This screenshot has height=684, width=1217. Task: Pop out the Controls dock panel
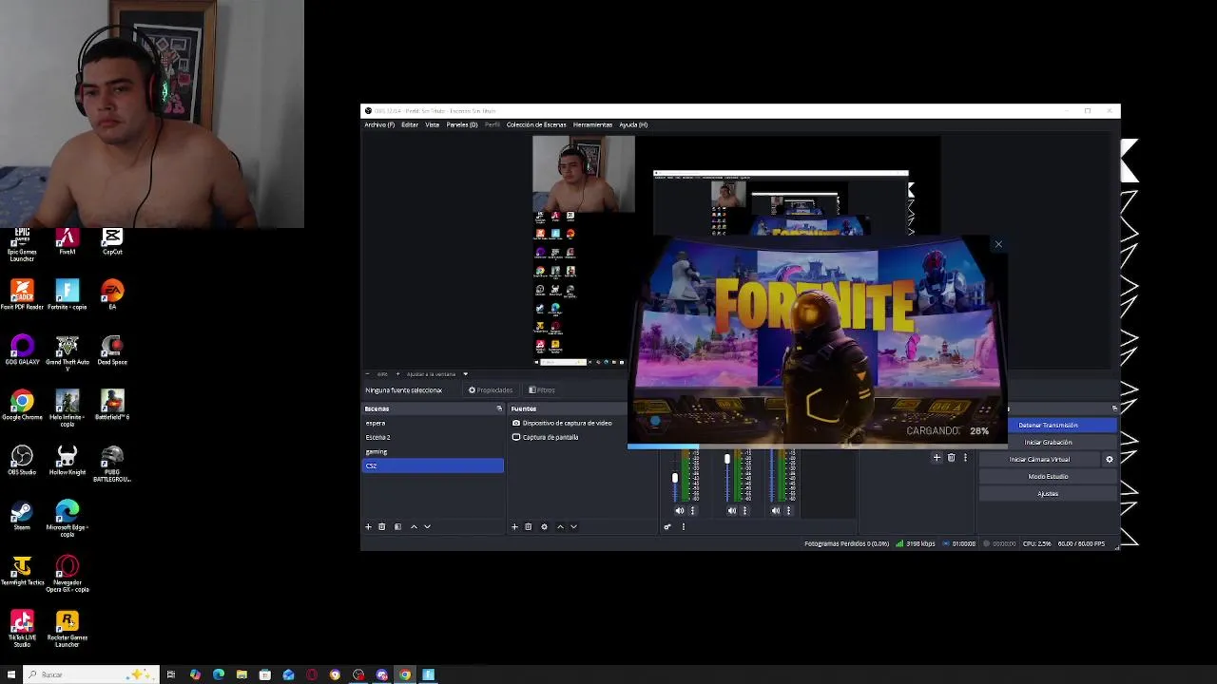tap(1114, 408)
